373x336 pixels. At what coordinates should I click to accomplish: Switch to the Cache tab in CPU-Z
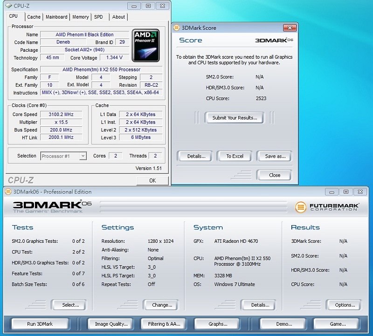click(x=34, y=17)
